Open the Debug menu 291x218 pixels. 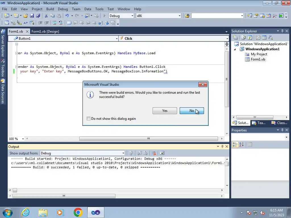pos(63,9)
